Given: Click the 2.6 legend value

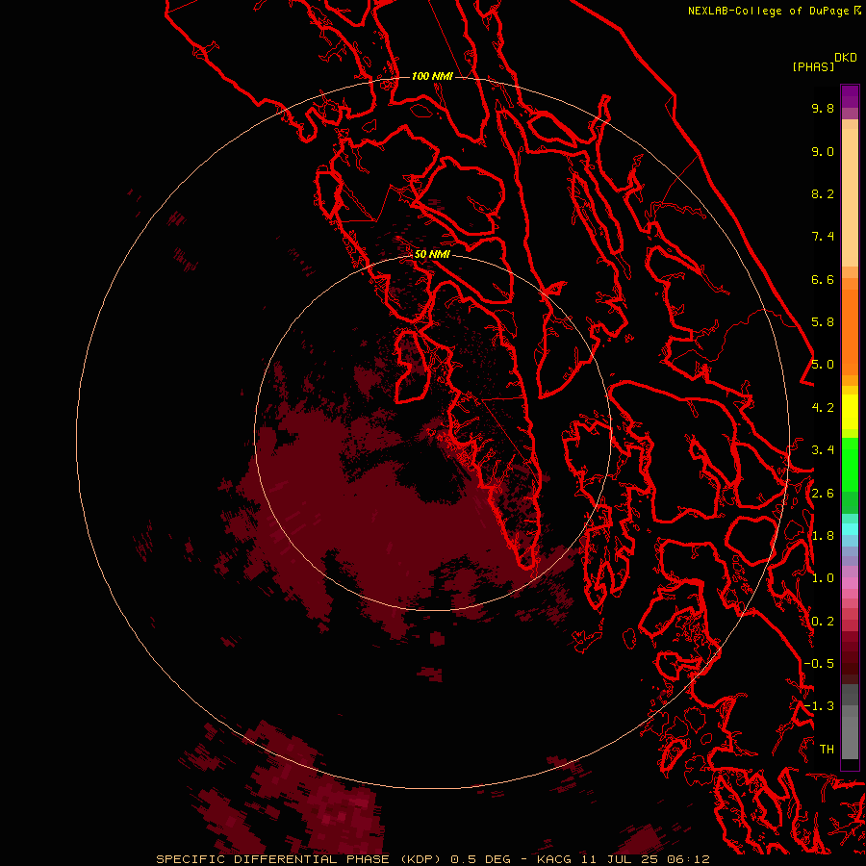Looking at the screenshot, I should tap(823, 494).
